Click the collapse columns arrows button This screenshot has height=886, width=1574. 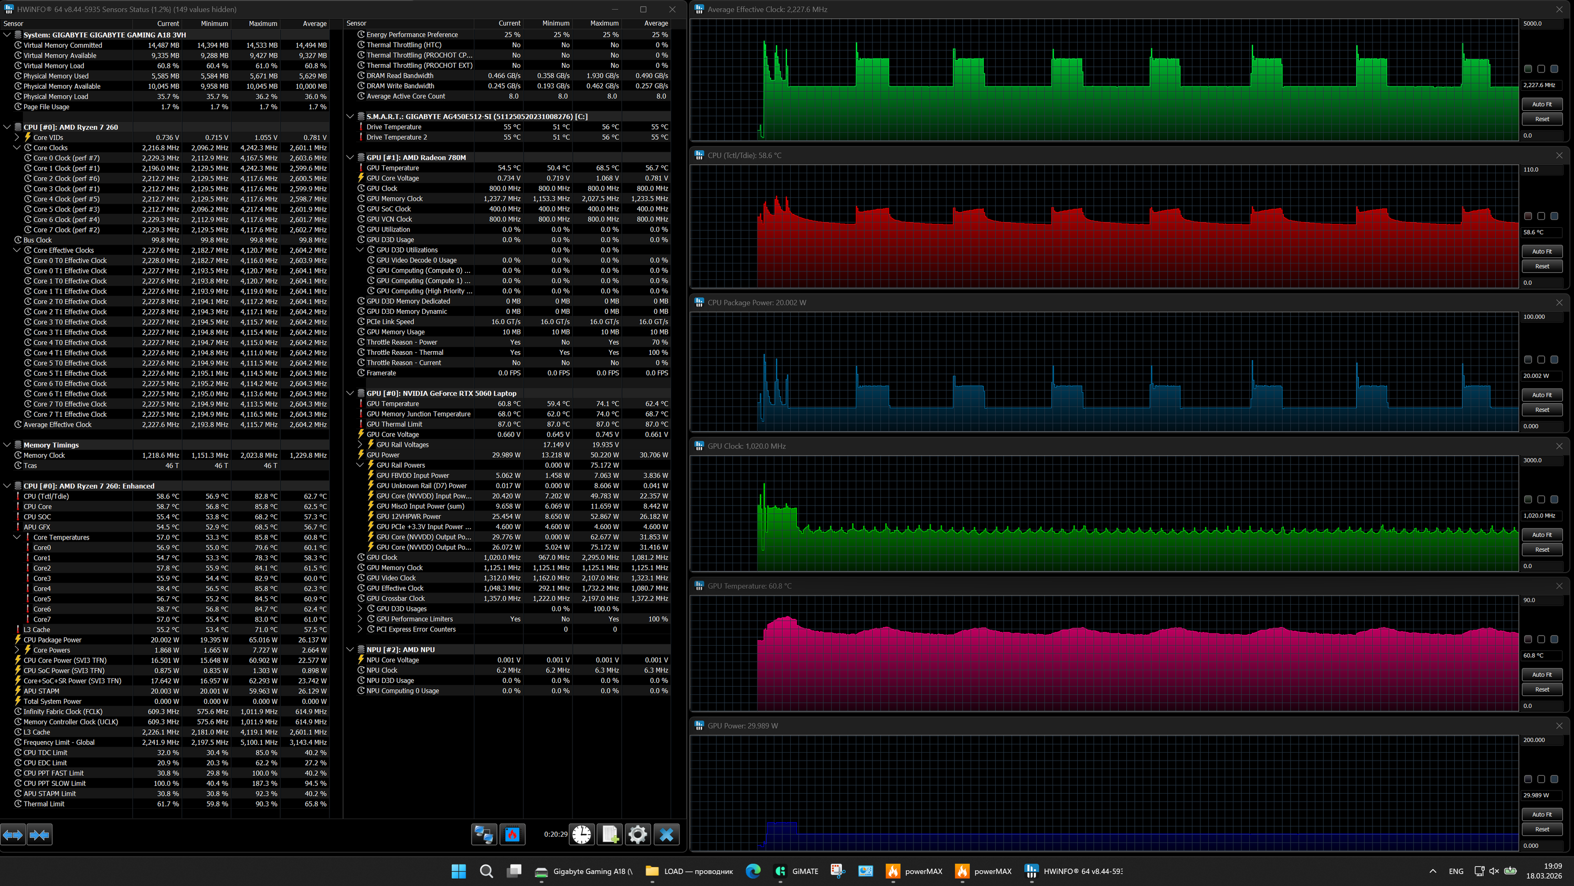click(40, 835)
